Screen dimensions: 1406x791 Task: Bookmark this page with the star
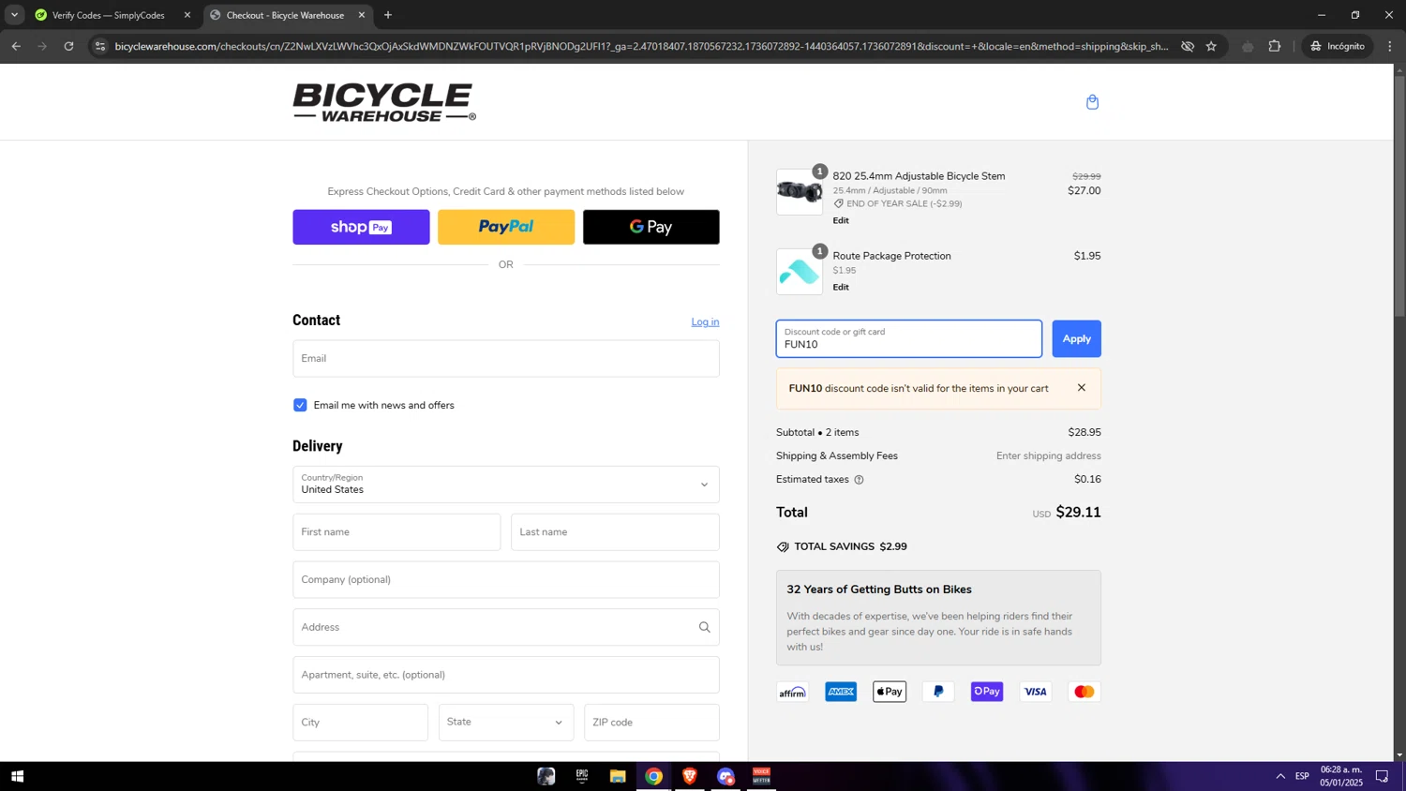[x=1211, y=46]
